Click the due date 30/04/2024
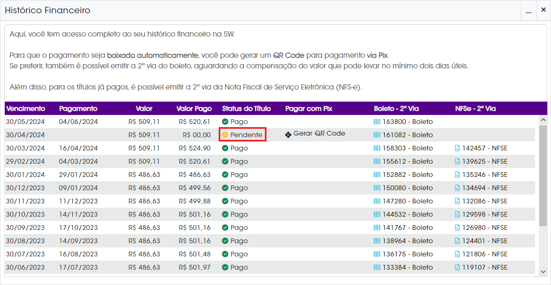The image size is (551, 285). [25, 135]
